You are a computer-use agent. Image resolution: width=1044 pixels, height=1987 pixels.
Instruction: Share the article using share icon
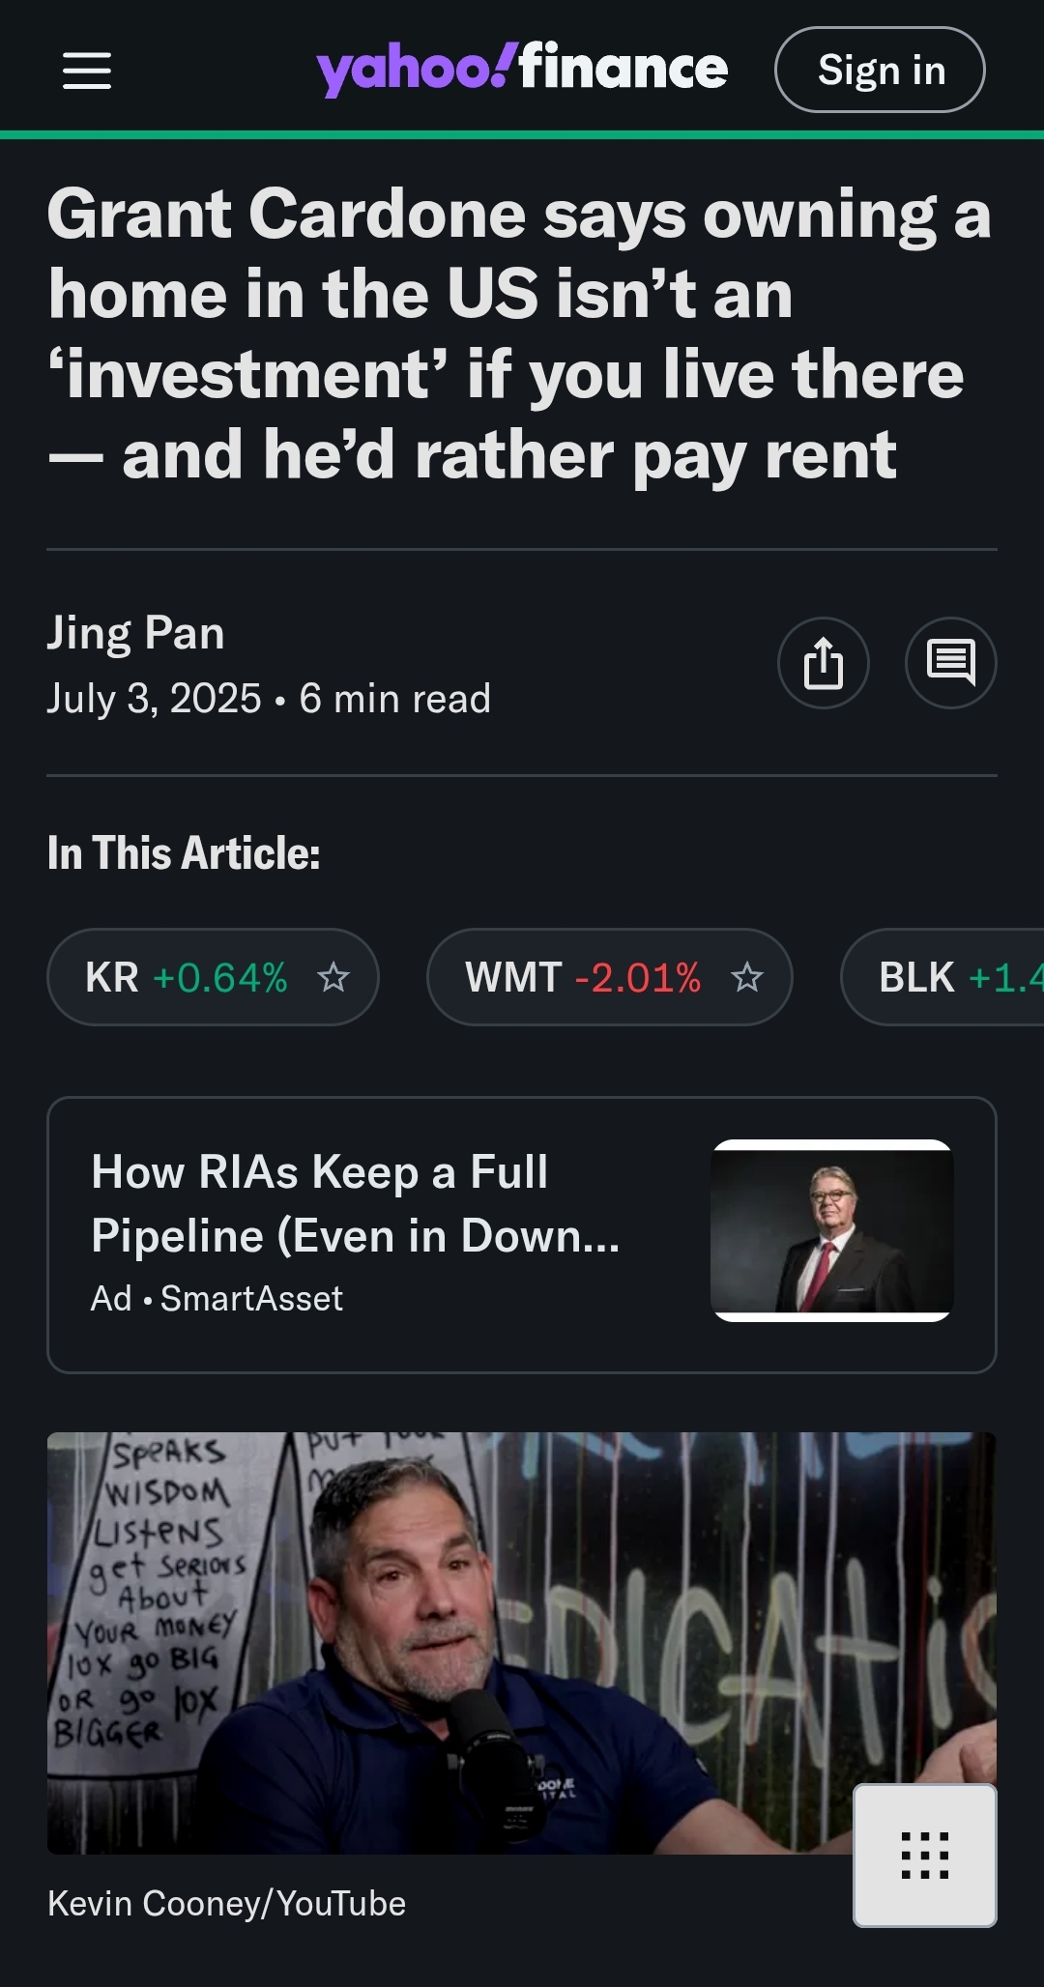pyautogui.click(x=824, y=663)
